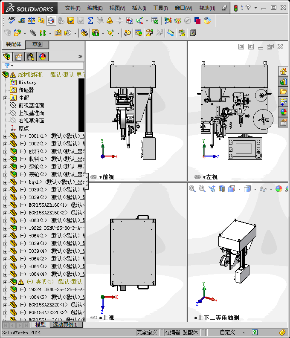Open the 编辑(E) menu
Viewport: 290px width, 338px height.
[x=95, y=8]
